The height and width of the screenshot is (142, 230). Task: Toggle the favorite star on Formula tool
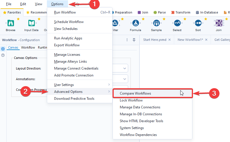(x=143, y=19)
